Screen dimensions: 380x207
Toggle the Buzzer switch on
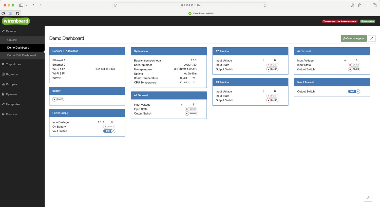click(x=58, y=99)
